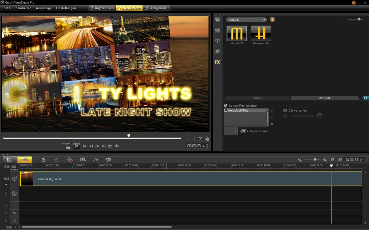Select the FX filter library

click(x=217, y=62)
